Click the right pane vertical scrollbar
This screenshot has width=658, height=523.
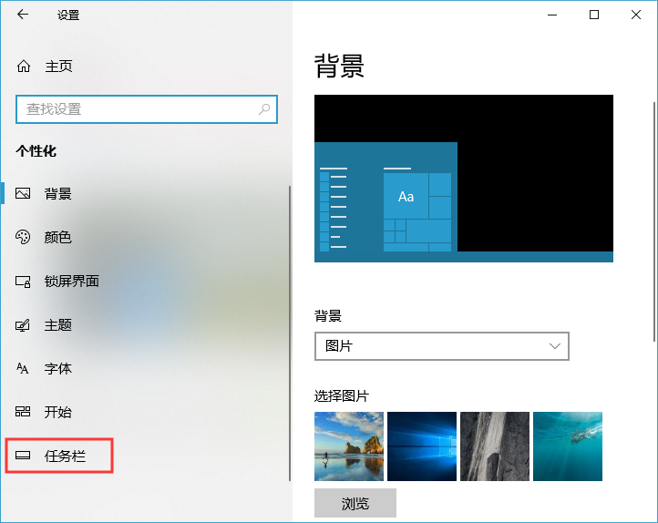(654, 222)
